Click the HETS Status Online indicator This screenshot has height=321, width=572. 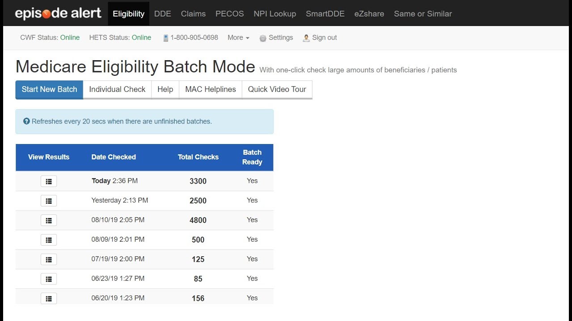120,37
